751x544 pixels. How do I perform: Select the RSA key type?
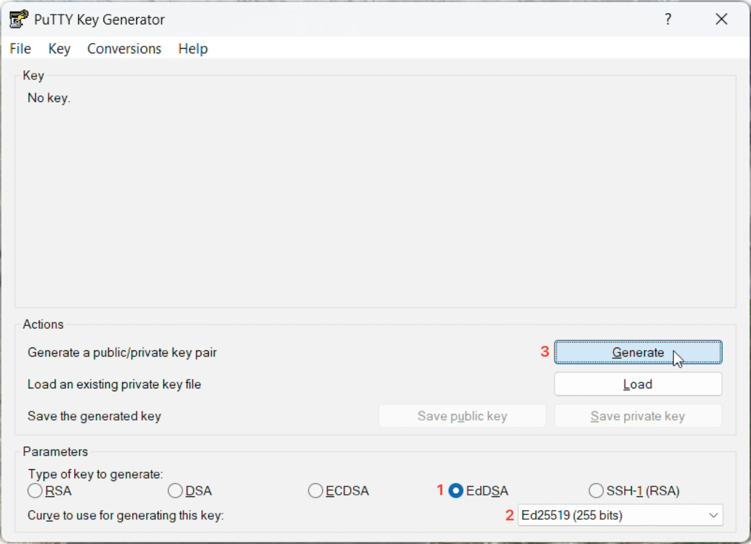(50, 491)
